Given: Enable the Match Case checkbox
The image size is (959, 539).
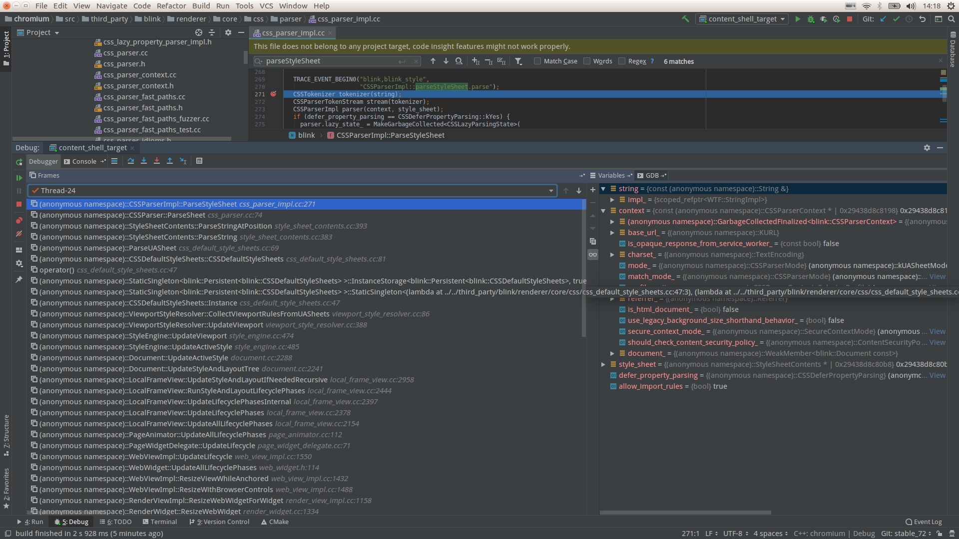Looking at the screenshot, I should tap(537, 61).
